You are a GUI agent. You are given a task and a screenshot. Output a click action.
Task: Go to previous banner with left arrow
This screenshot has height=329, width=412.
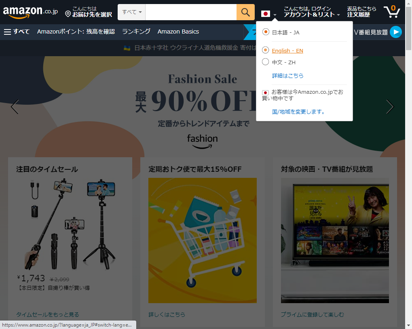pyautogui.click(x=15, y=107)
